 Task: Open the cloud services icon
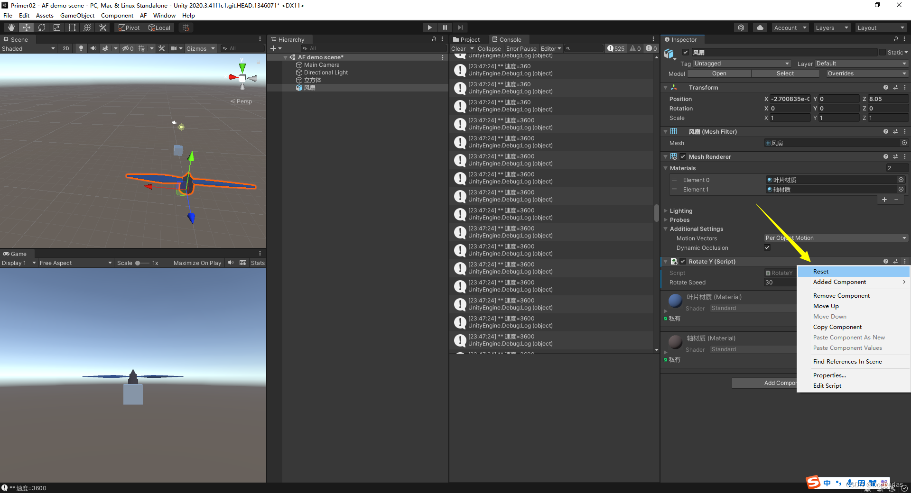click(760, 27)
